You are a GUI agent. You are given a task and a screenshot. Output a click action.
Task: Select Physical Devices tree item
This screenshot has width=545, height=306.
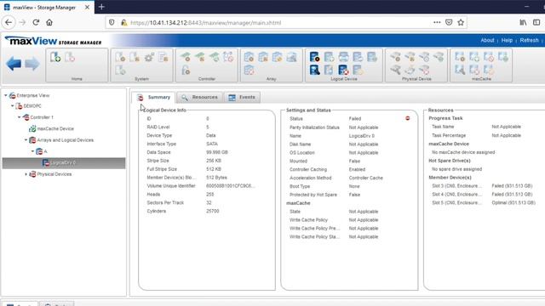[x=54, y=174]
